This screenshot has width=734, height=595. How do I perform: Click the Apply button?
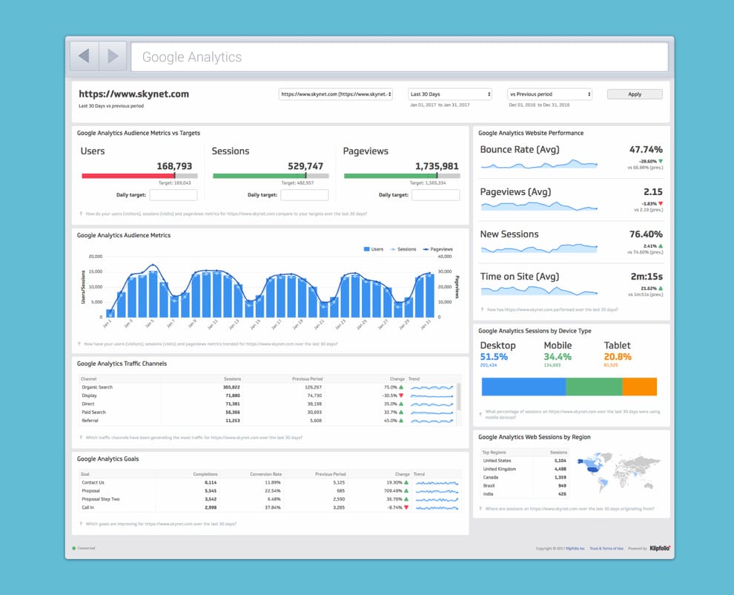635,94
